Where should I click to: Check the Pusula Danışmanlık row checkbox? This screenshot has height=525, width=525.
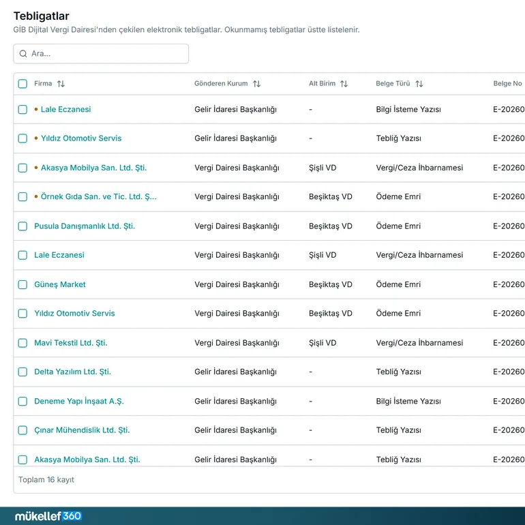coord(22,226)
